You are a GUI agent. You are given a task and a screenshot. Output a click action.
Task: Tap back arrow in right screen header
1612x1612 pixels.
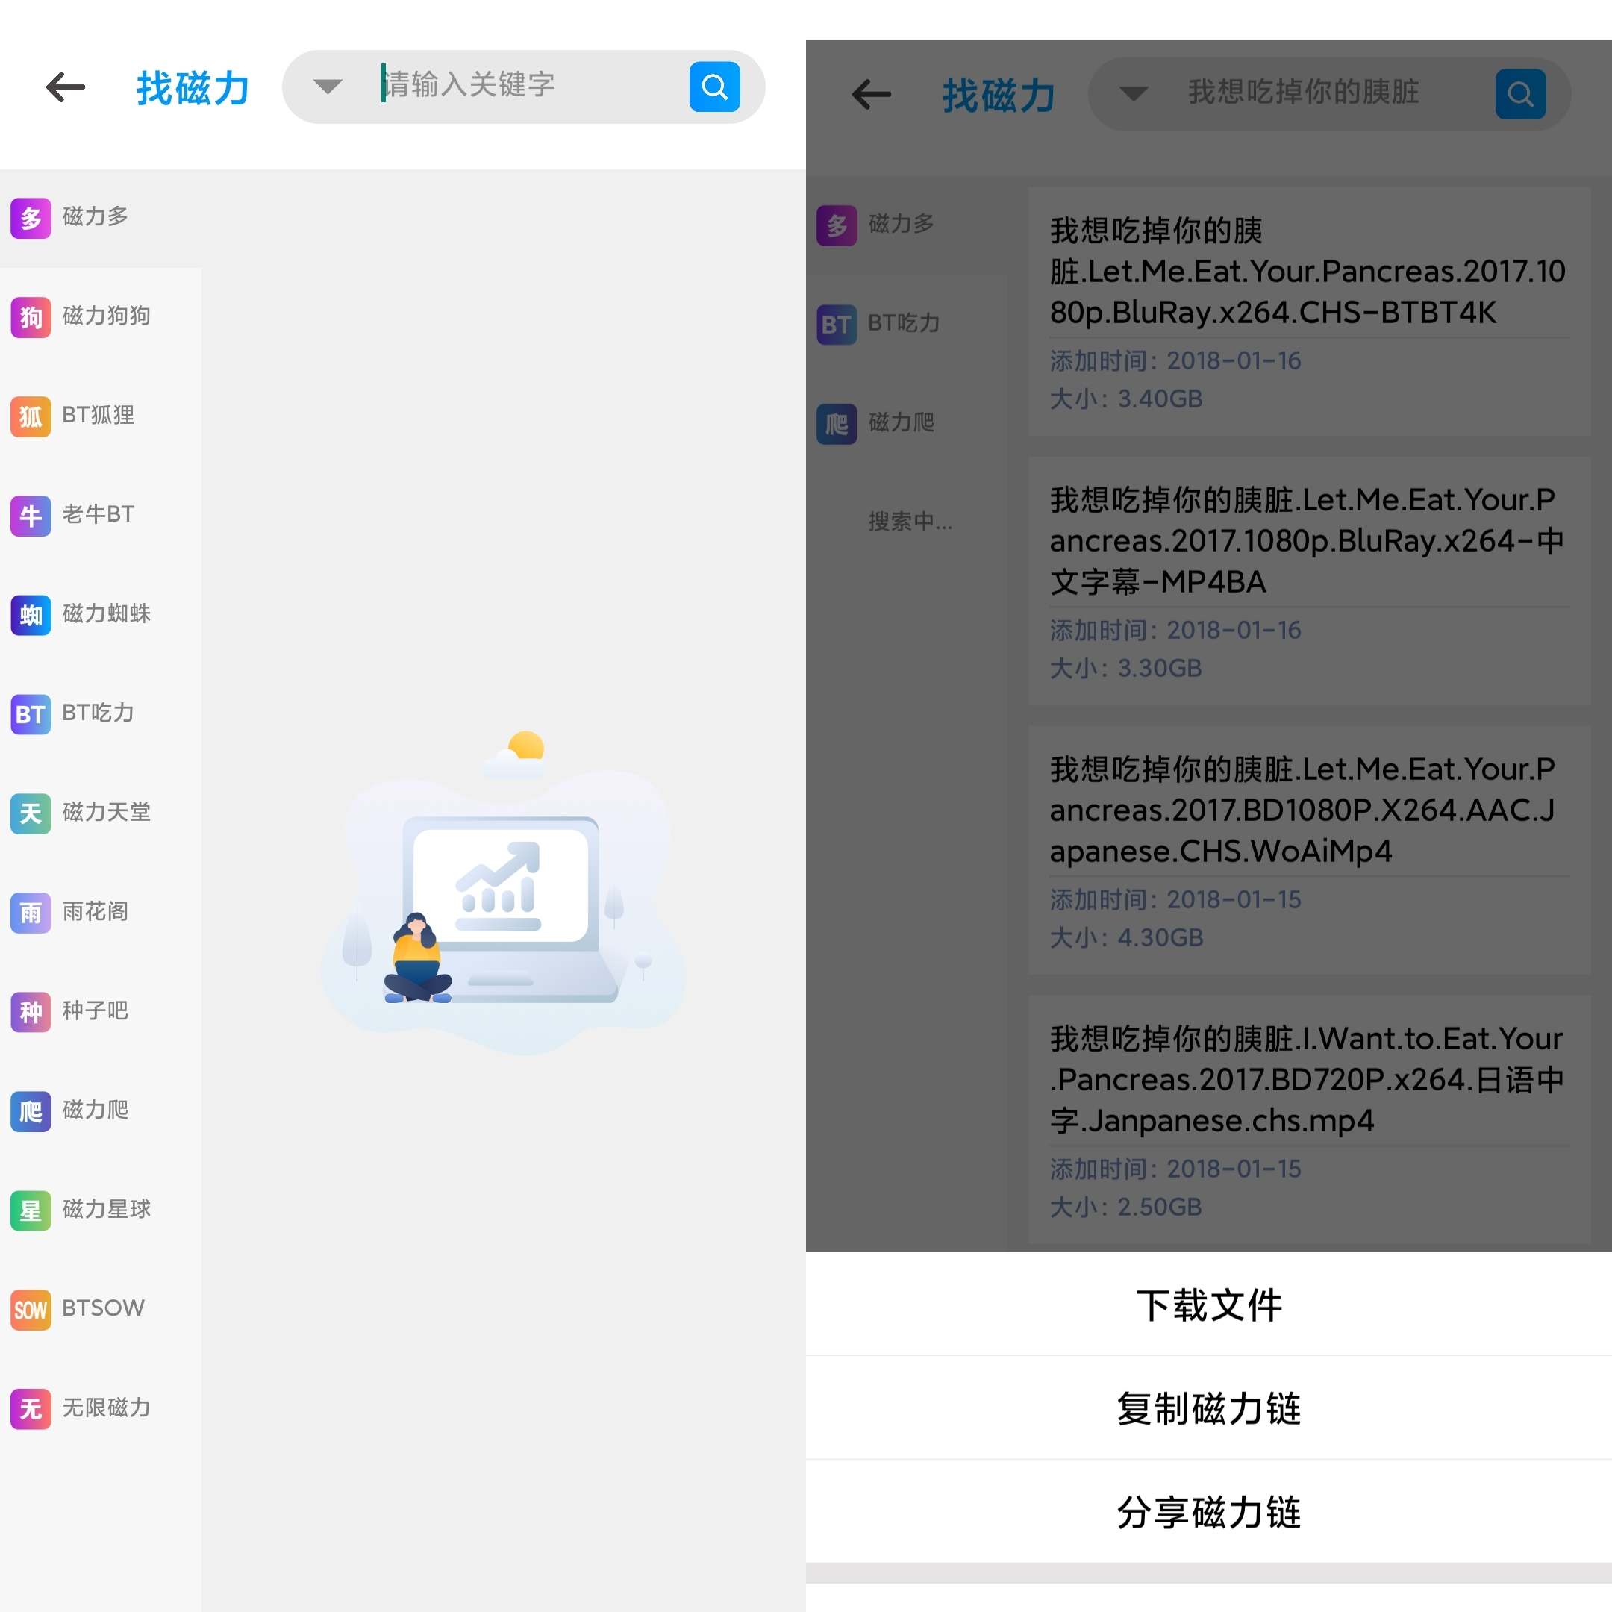(871, 93)
